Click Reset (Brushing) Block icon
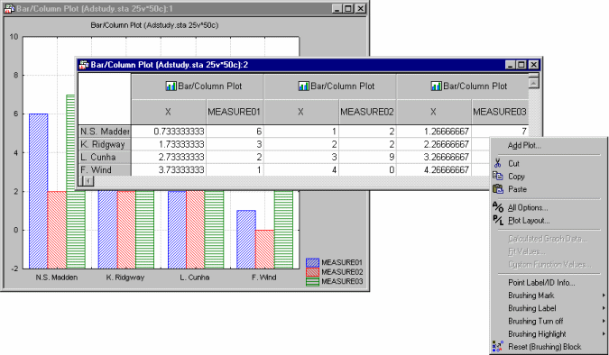The image size is (609, 355). coord(497,346)
